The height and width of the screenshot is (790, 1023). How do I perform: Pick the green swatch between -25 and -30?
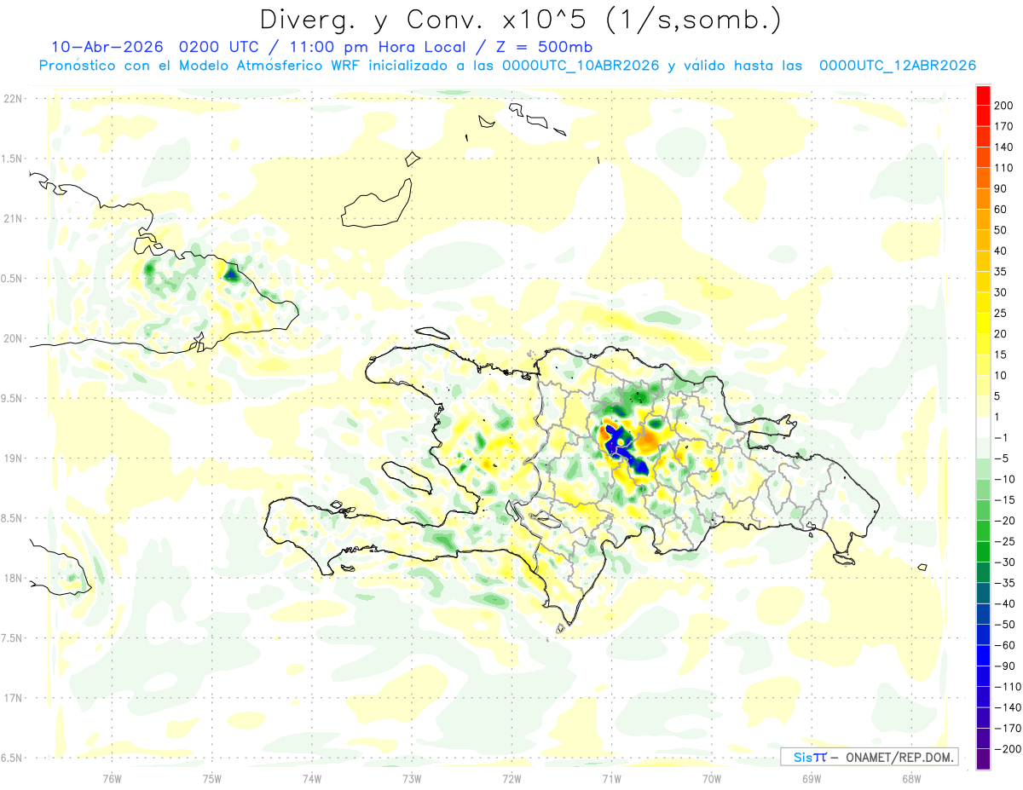click(983, 551)
